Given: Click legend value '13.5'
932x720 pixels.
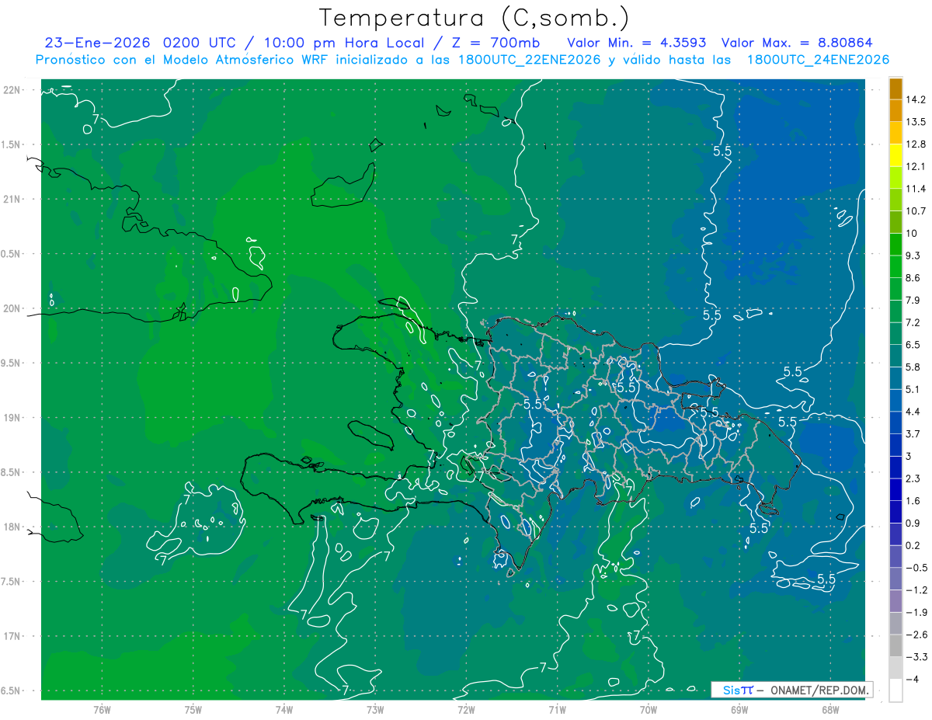Looking at the screenshot, I should pyautogui.click(x=914, y=122).
